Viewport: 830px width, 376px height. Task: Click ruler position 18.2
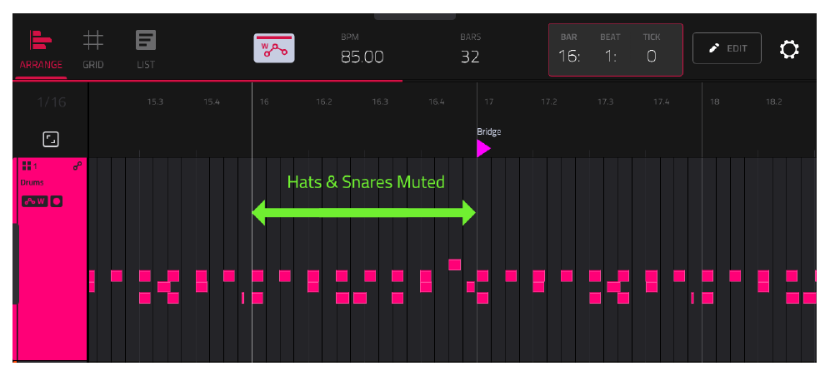[x=773, y=102]
